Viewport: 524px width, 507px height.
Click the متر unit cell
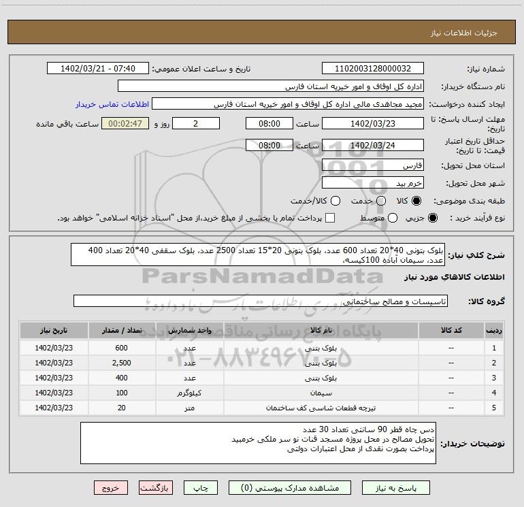click(189, 408)
